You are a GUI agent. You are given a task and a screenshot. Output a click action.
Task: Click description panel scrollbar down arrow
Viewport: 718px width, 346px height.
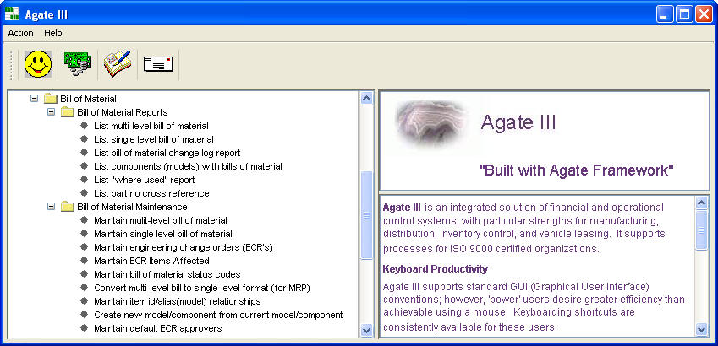click(x=702, y=330)
